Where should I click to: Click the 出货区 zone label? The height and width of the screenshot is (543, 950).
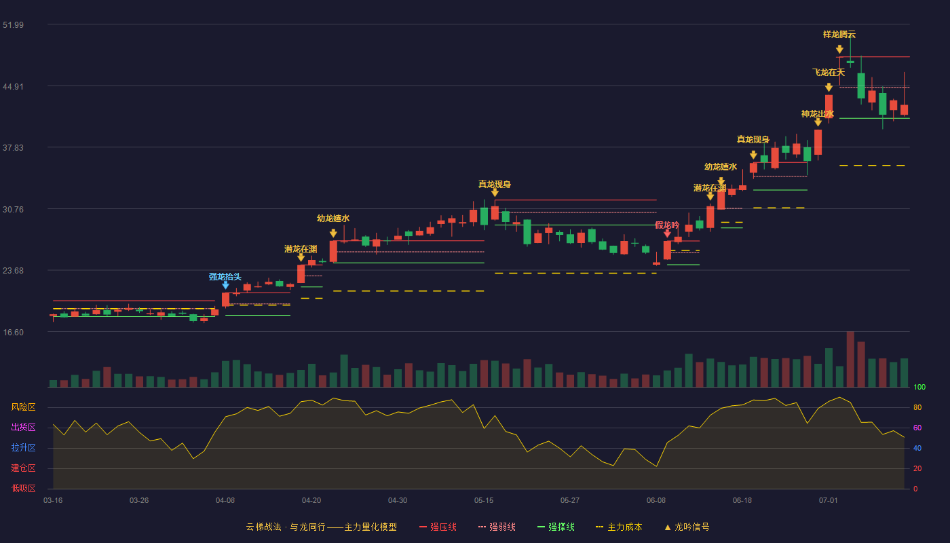(x=23, y=428)
